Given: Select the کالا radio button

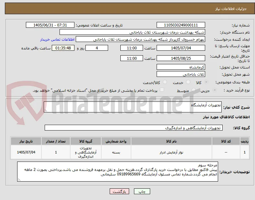Looking at the screenshot, I should point(206,82).
